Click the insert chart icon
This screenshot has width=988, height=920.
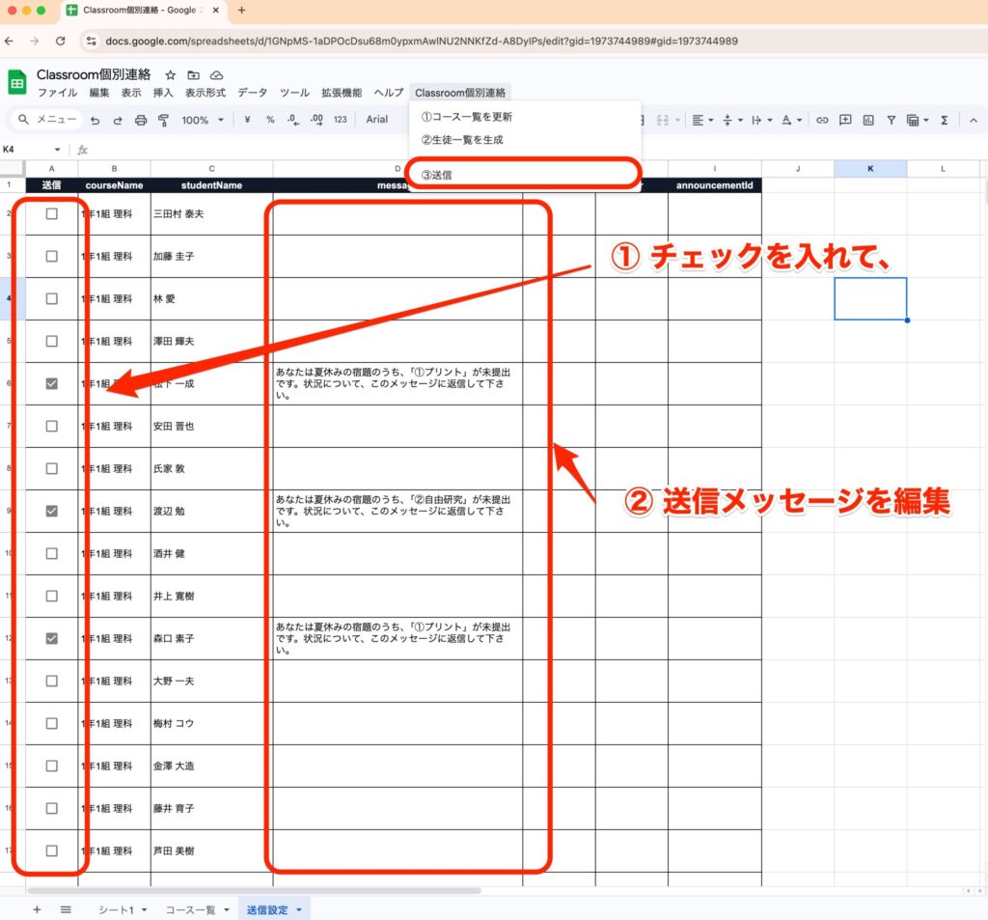(868, 121)
